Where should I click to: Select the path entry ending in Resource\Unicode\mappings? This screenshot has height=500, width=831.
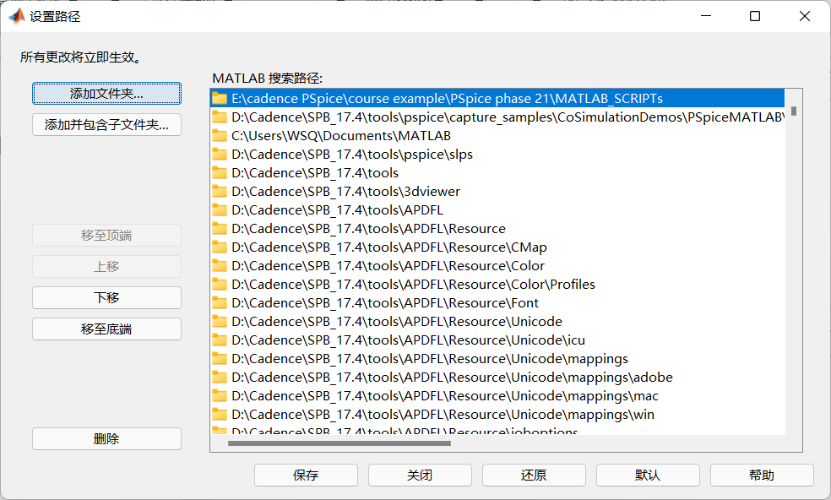coord(497,358)
